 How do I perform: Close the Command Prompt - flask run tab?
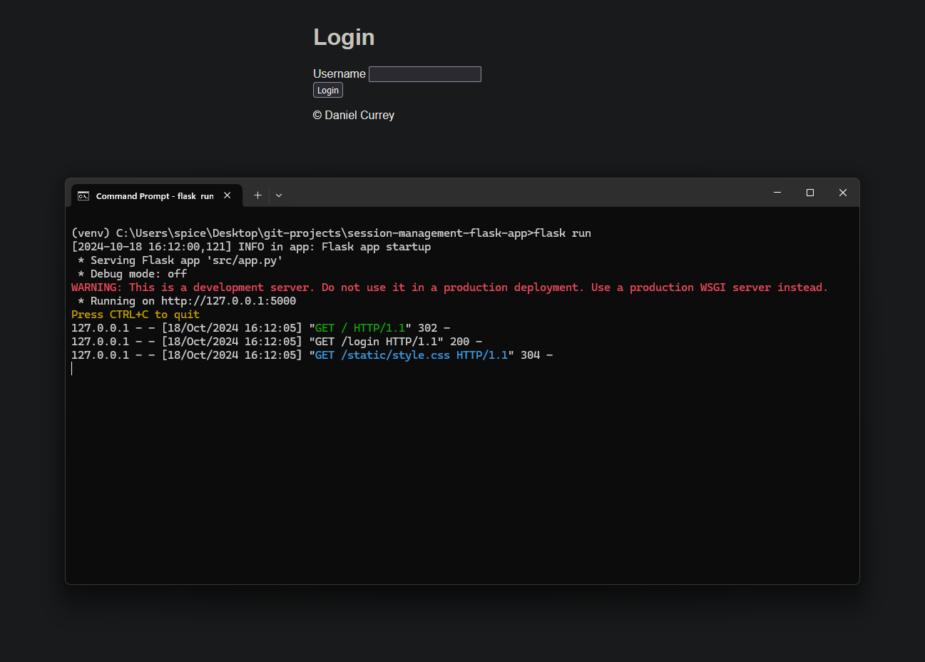[x=228, y=195]
